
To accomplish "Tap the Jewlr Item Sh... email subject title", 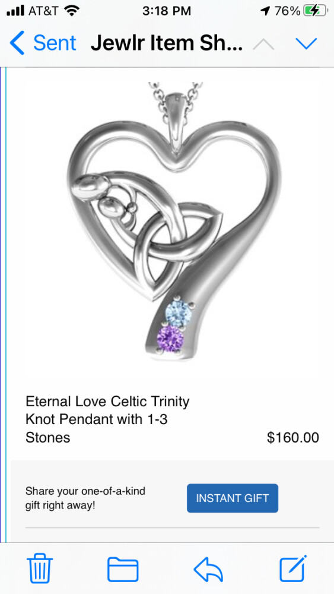I will [167, 43].
